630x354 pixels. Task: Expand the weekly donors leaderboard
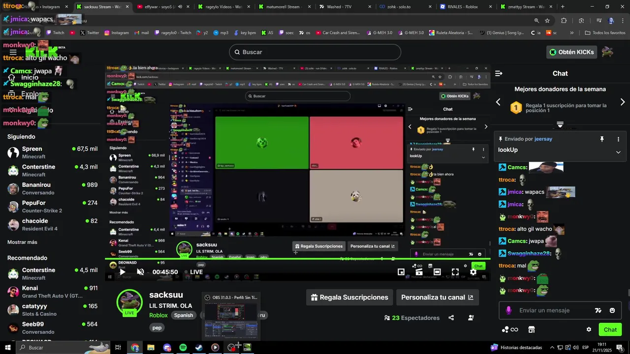tap(560, 124)
